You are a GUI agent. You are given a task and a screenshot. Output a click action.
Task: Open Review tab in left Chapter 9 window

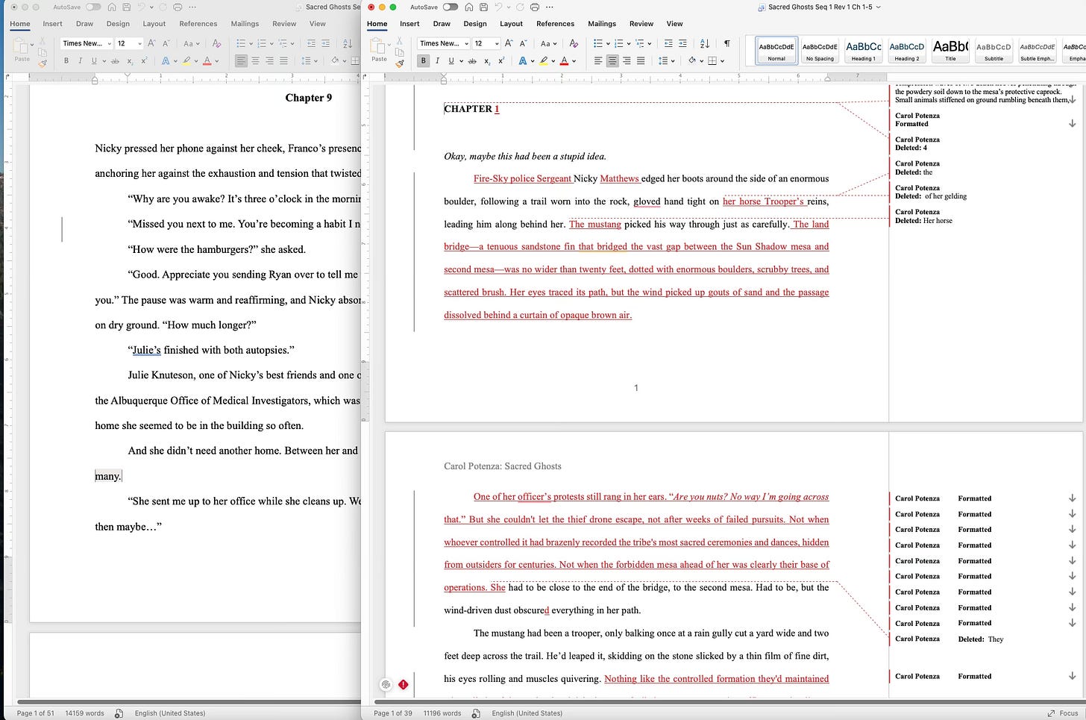[283, 24]
